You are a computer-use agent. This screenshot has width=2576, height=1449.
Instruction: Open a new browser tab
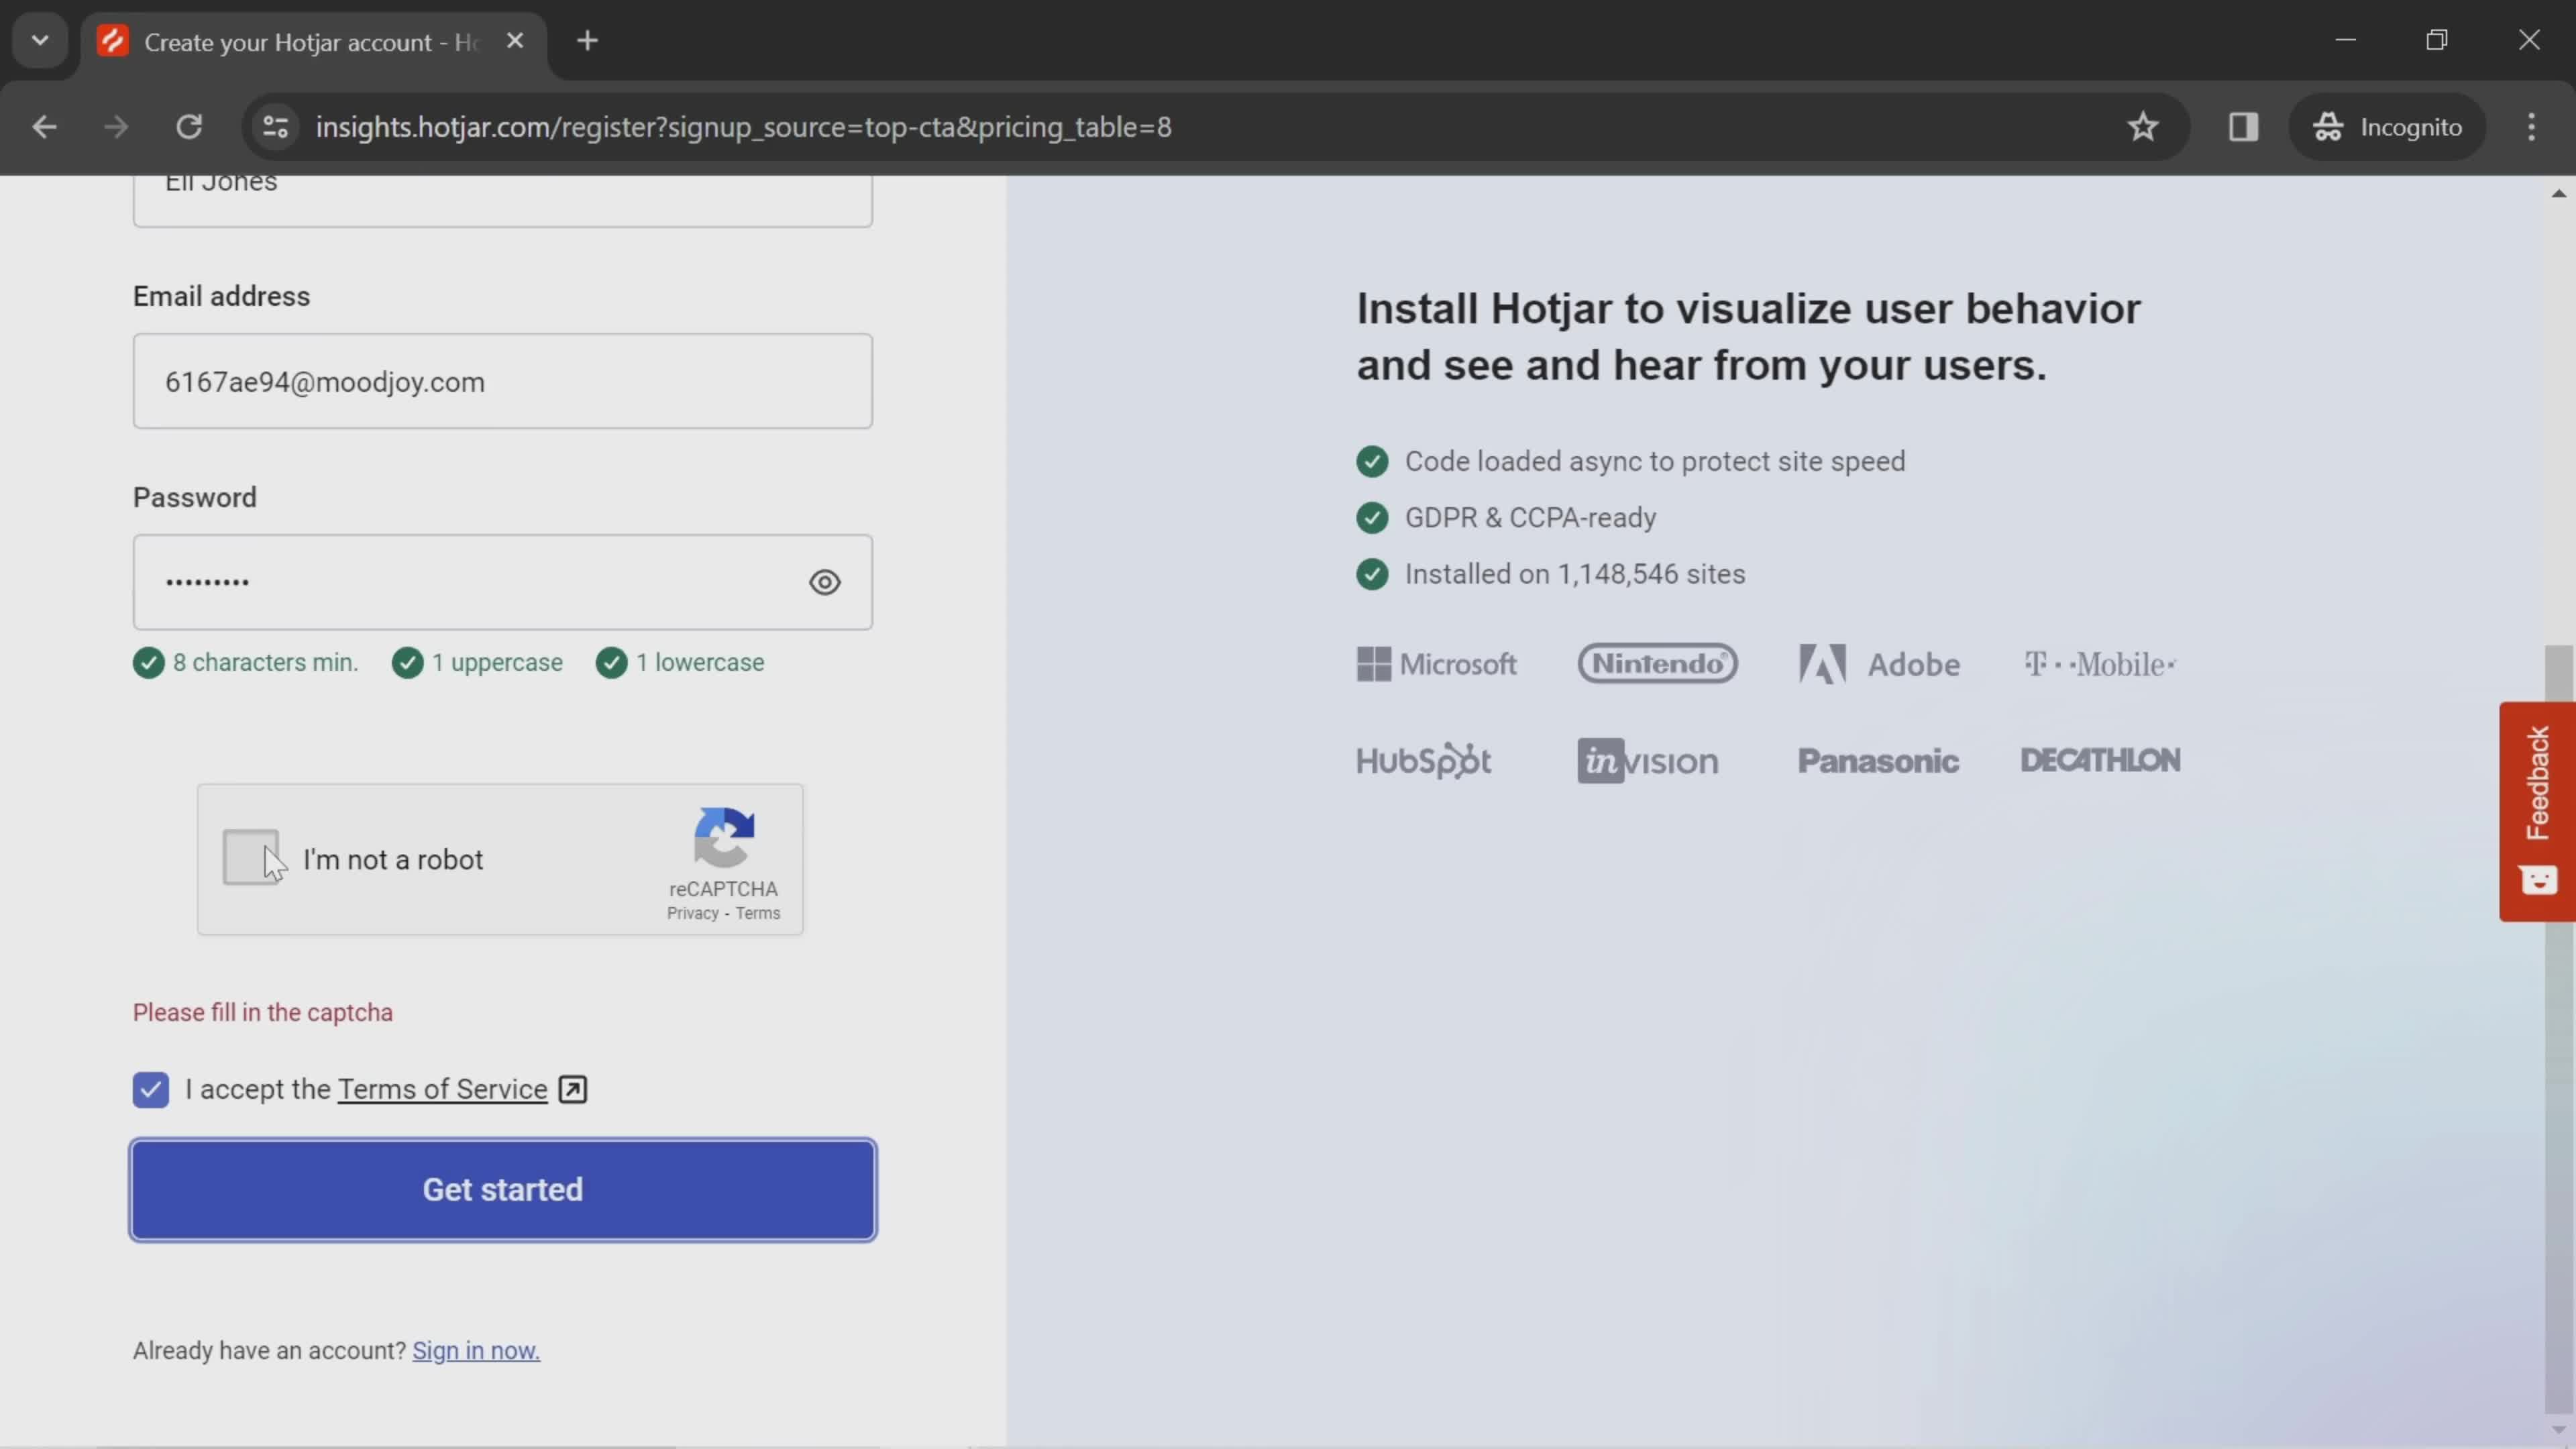coord(587,41)
